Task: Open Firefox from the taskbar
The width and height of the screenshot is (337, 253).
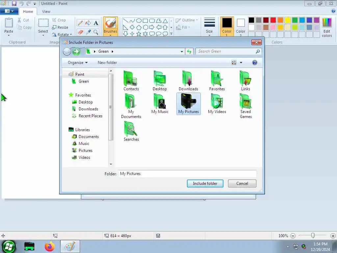Action: pos(49,246)
